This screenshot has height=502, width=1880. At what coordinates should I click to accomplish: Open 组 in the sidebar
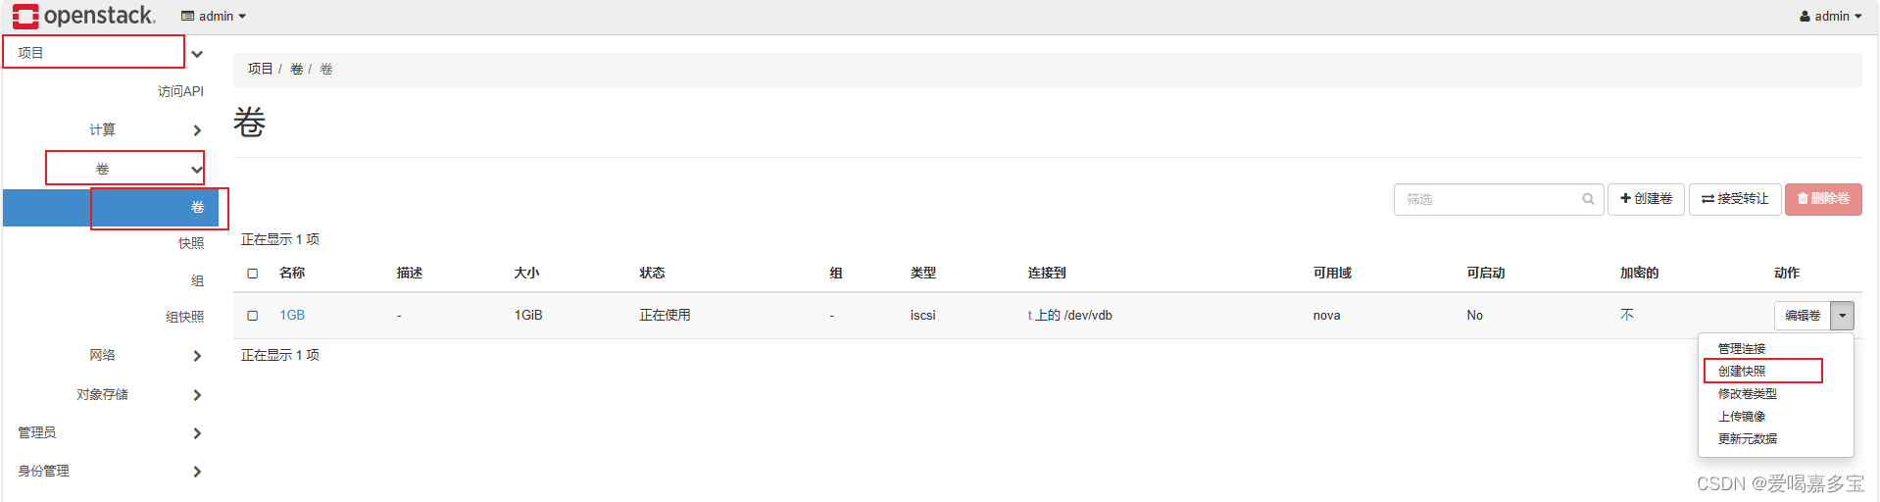197,280
